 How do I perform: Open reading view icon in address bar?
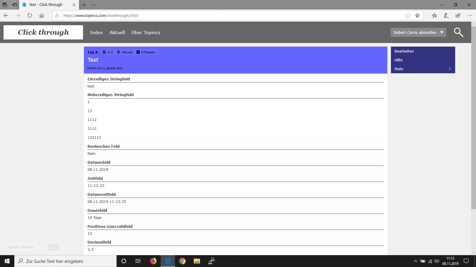point(408,16)
